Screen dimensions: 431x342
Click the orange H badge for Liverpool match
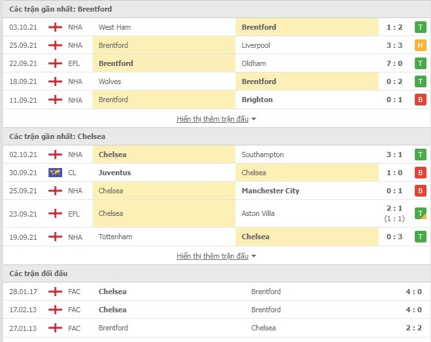pos(420,45)
